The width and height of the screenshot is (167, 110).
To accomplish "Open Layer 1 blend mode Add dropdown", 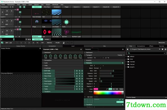I will (x=9, y=34).
